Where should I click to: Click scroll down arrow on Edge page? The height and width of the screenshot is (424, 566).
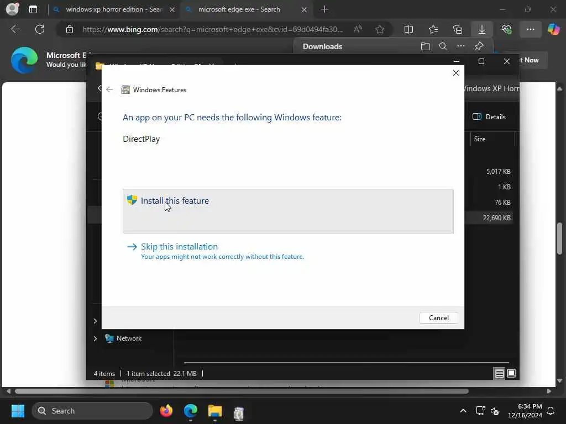click(559, 380)
